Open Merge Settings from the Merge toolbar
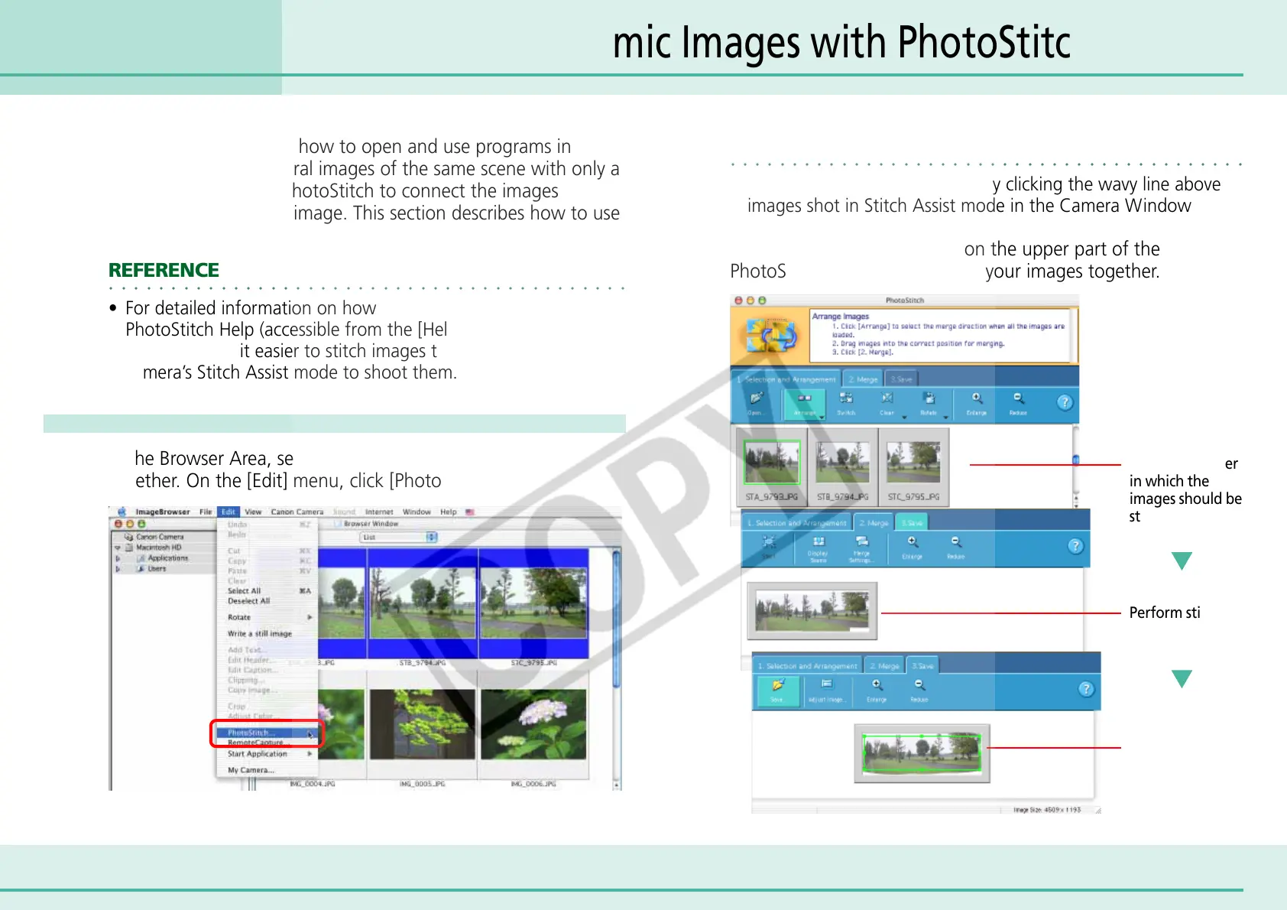The width and height of the screenshot is (1287, 910). coord(861,548)
